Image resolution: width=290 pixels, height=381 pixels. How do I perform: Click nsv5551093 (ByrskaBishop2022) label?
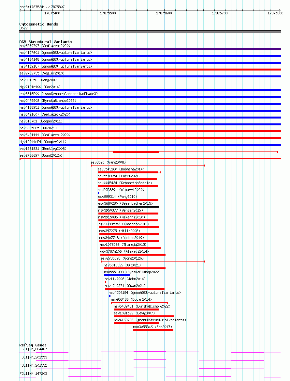point(132,272)
